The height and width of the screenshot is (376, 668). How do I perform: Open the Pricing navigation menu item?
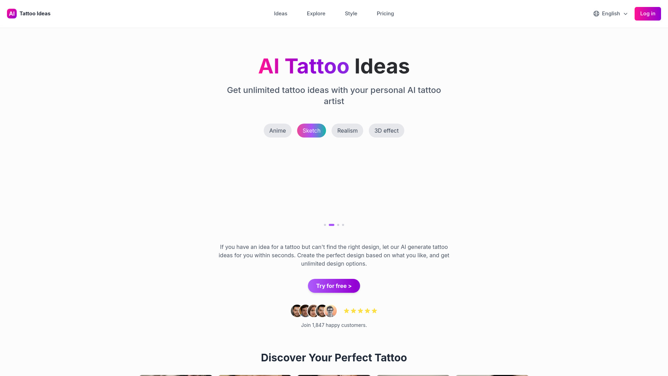[x=385, y=13]
